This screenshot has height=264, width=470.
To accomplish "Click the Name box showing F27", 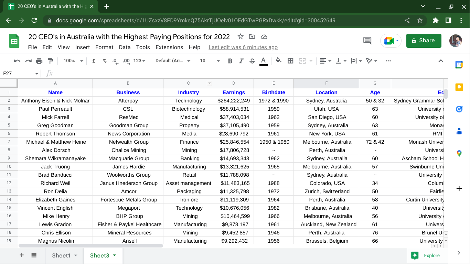I will click(20, 74).
